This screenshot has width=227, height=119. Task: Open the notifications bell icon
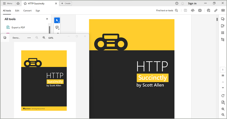[x=183, y=3]
